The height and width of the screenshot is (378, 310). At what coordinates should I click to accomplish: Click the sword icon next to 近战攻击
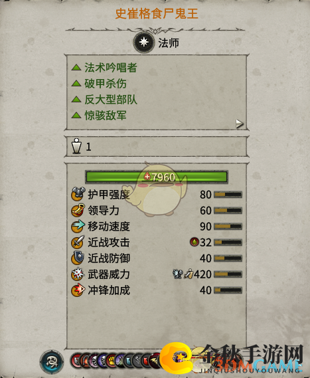coord(78,242)
